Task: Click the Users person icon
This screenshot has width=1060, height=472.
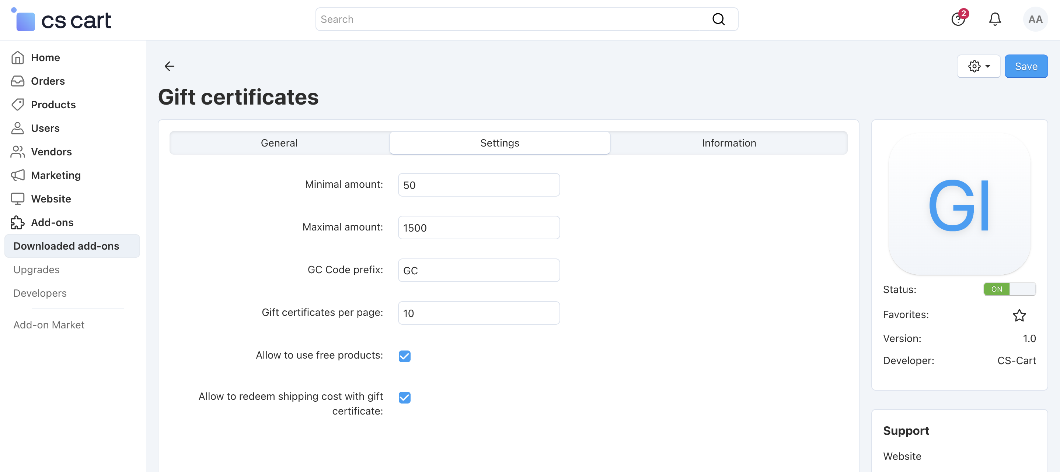Action: click(x=17, y=128)
